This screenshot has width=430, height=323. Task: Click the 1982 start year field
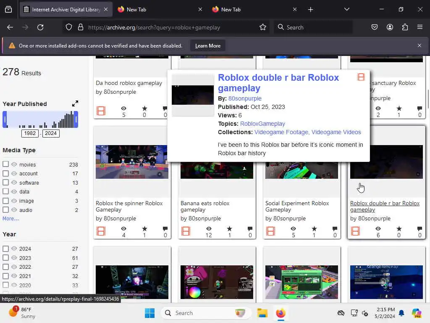[x=30, y=133]
